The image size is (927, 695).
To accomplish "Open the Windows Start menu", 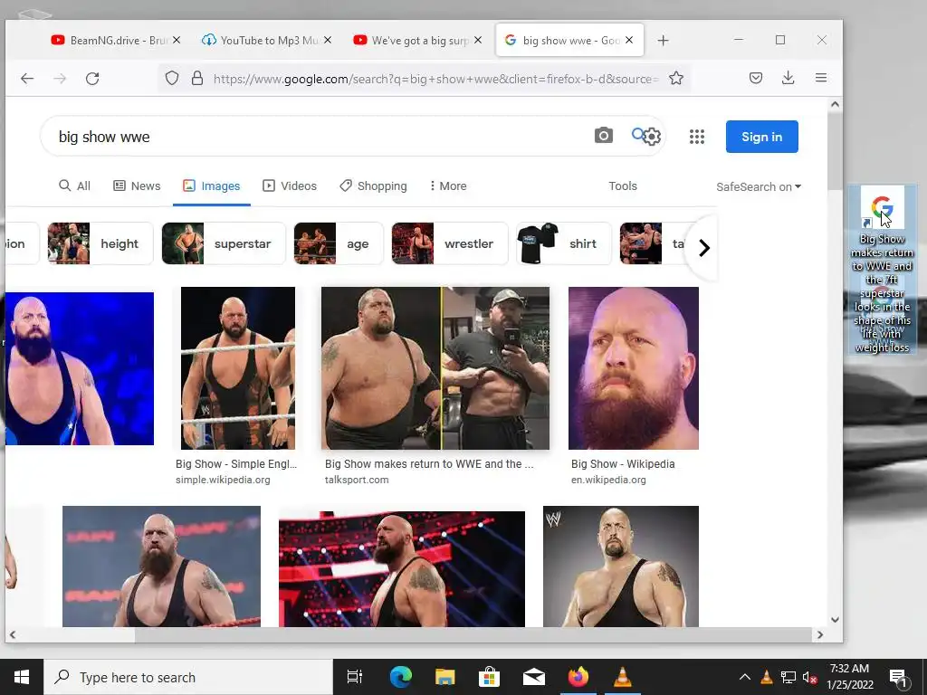I will [22, 677].
